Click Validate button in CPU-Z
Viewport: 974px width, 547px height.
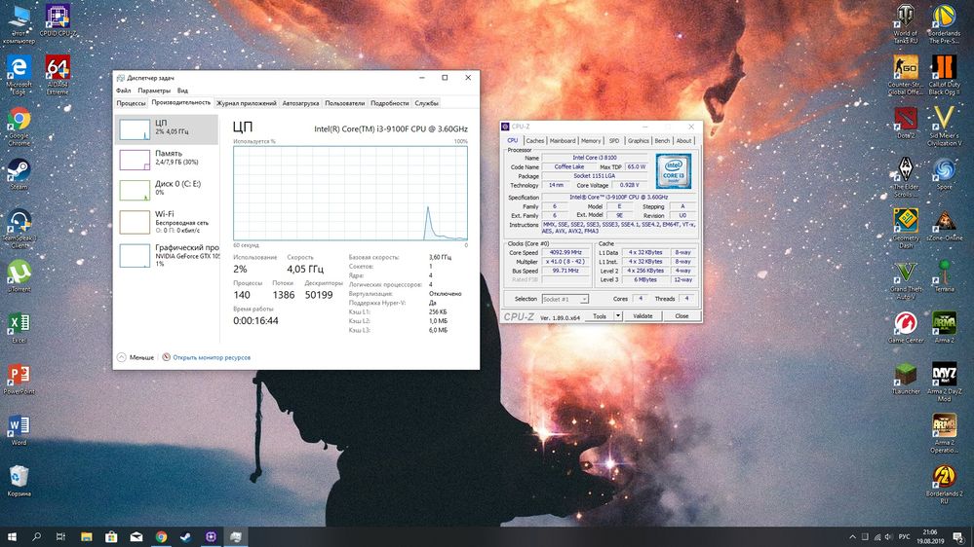click(643, 316)
